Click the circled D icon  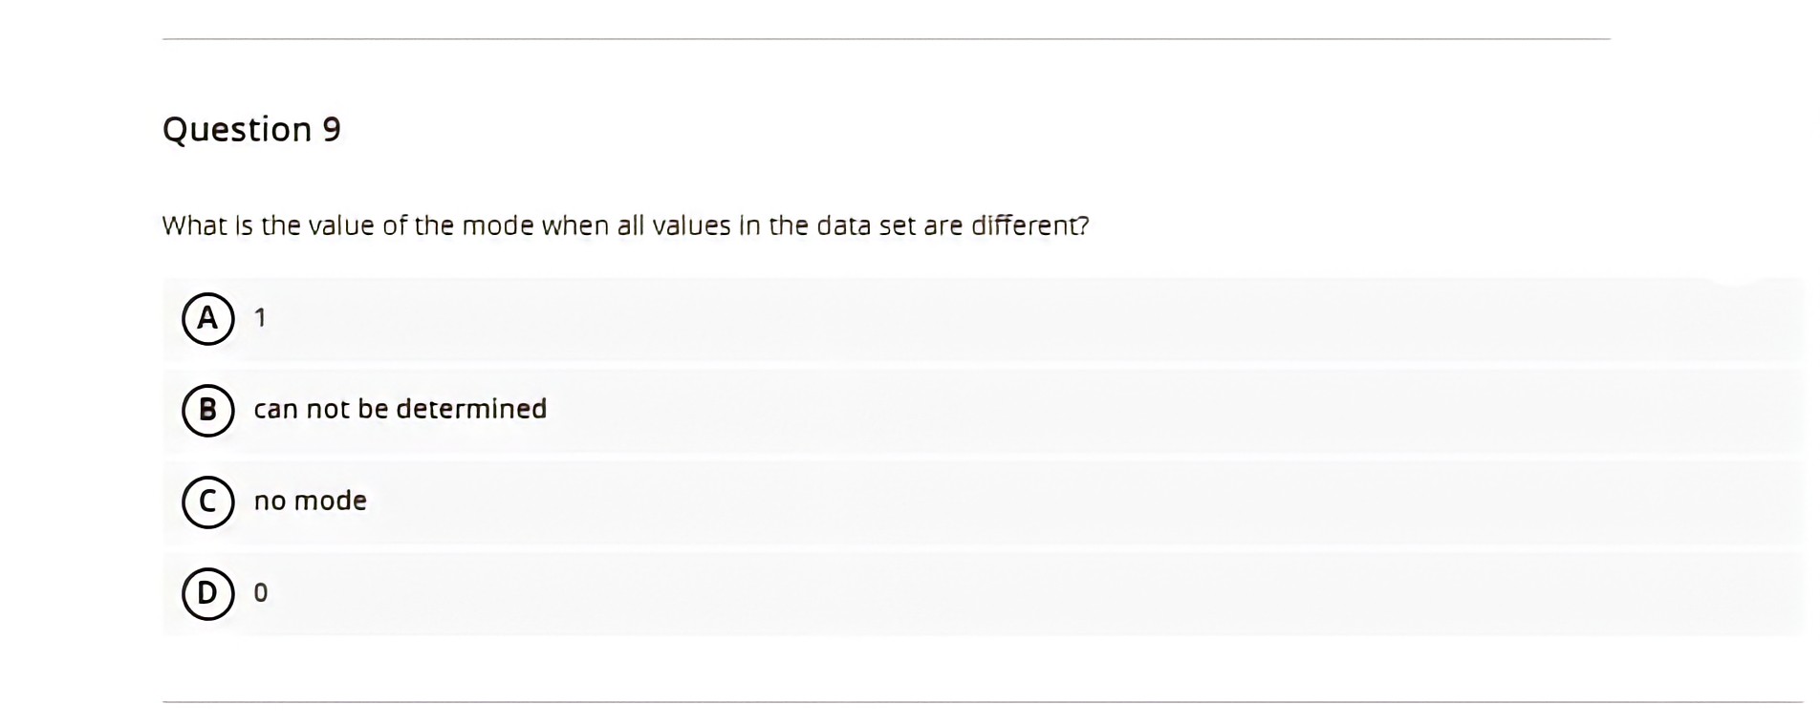click(208, 592)
